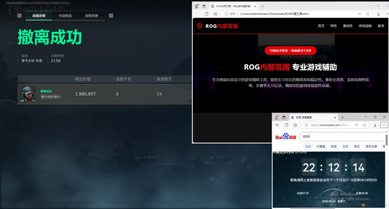The image size is (389, 209).
Task: Click the refresh icon in ROG browser window
Action: tap(206, 14)
